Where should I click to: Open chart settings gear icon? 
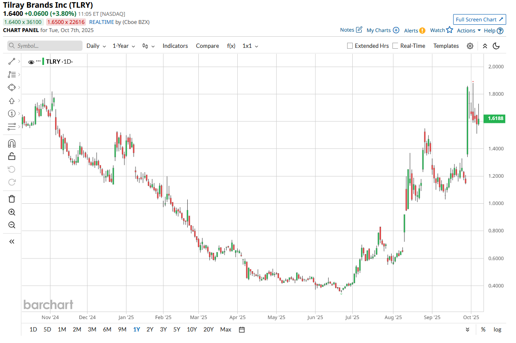470,46
